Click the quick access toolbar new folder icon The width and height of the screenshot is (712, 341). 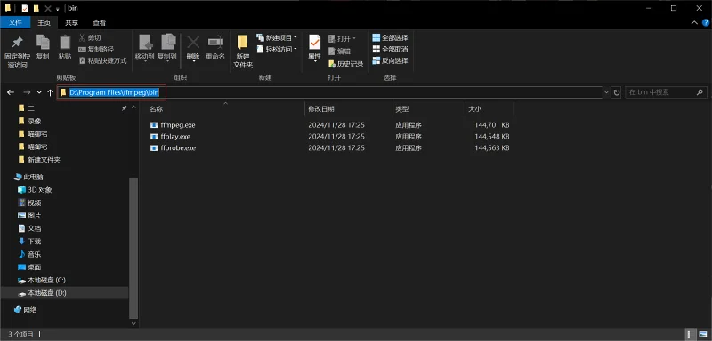(36, 8)
